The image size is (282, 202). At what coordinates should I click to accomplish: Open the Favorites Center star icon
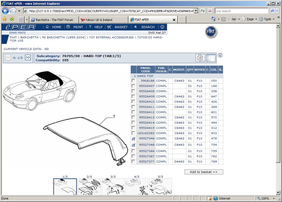[x=5, y=19]
